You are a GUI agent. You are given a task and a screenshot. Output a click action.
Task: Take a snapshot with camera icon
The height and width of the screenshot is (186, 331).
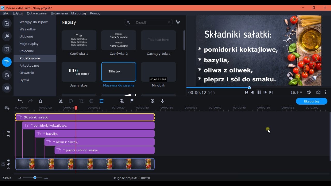click(318, 92)
